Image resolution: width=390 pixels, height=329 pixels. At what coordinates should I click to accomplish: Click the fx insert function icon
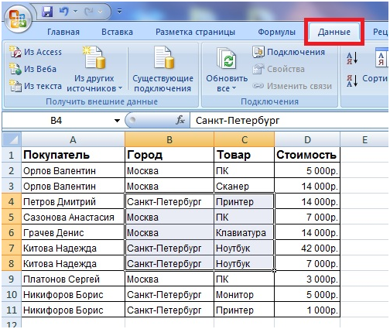click(180, 120)
